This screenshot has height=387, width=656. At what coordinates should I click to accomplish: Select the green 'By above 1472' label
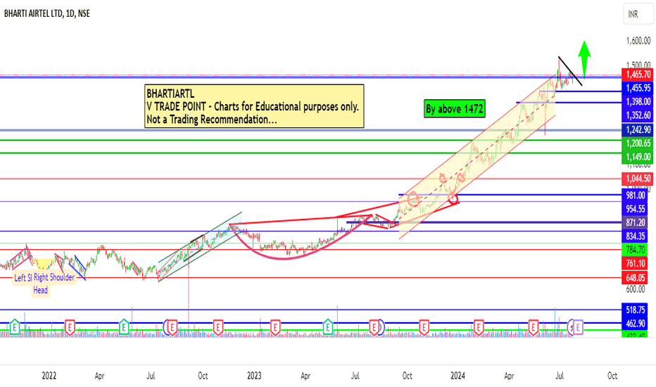click(x=455, y=109)
